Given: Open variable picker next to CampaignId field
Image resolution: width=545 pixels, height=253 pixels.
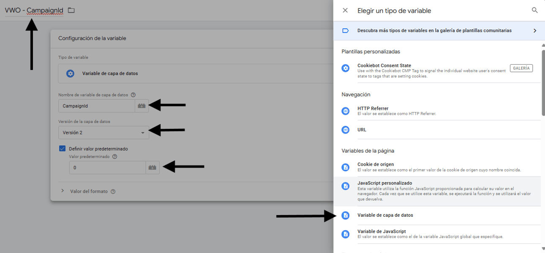Looking at the screenshot, I should 142,106.
